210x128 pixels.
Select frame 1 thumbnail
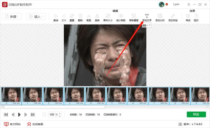[32, 96]
